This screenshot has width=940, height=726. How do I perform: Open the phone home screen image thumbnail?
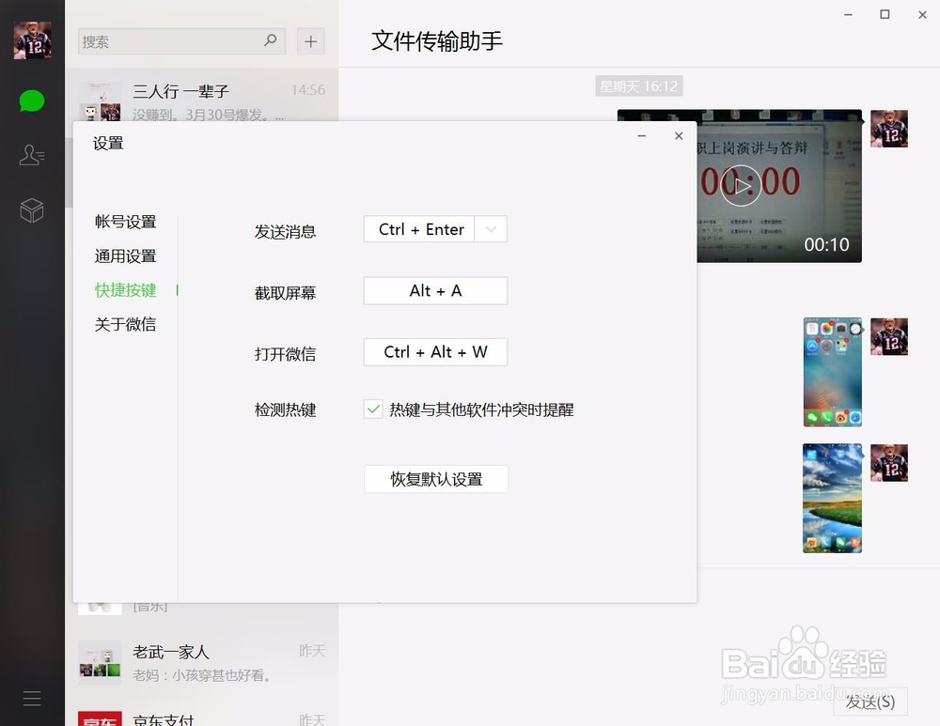(832, 371)
